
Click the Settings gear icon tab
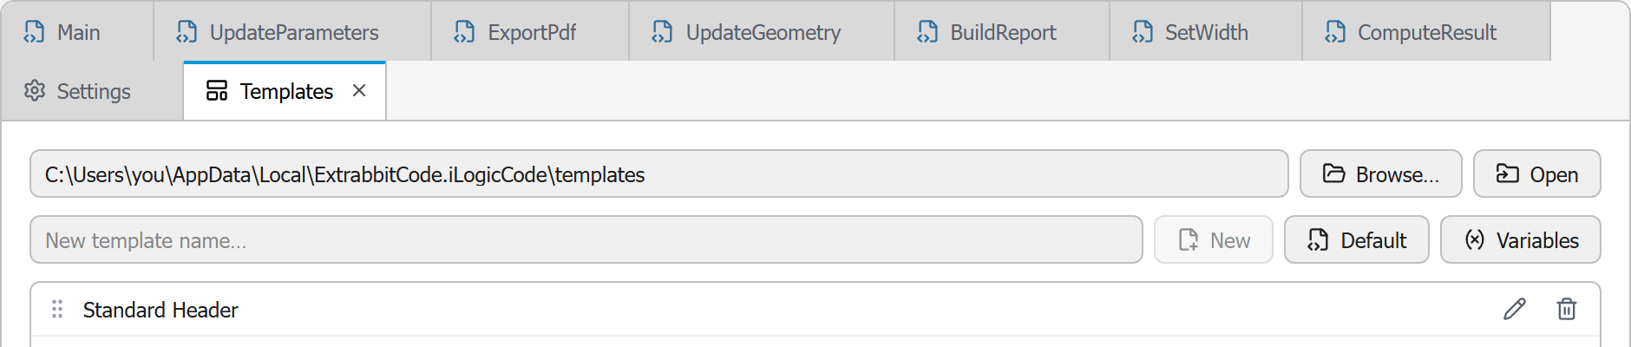35,90
